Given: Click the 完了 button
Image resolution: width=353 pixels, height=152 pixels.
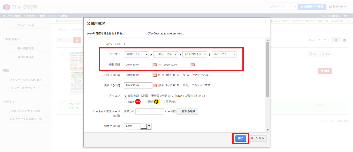Looking at the screenshot, I should click(241, 139).
